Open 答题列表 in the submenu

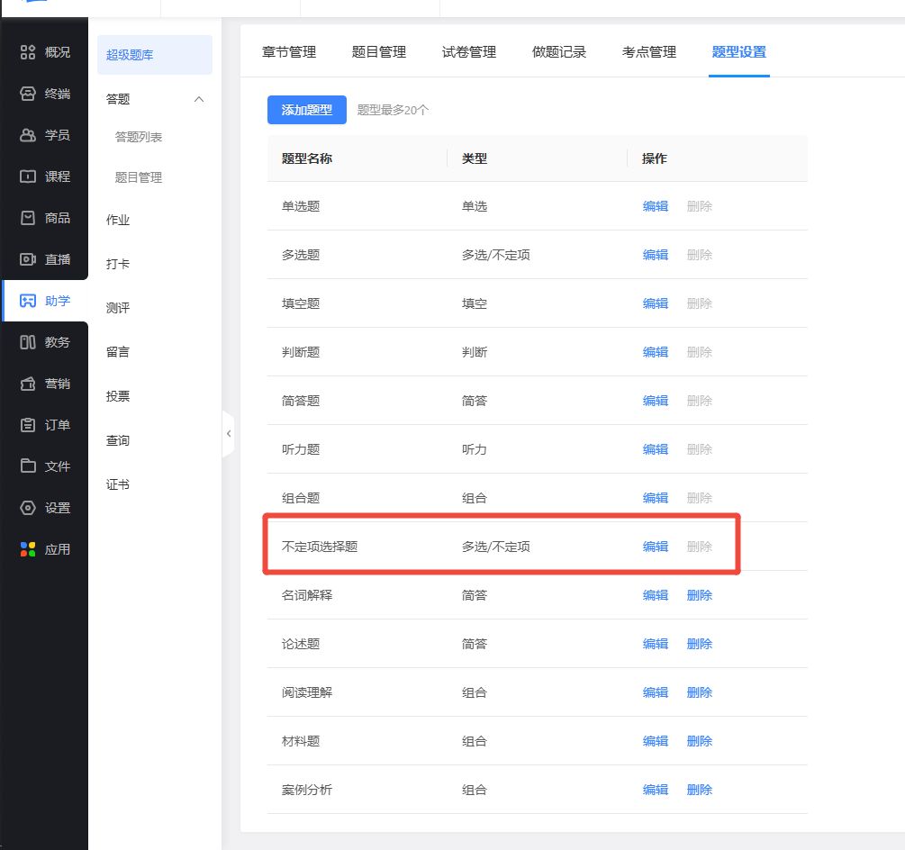pyautogui.click(x=139, y=137)
